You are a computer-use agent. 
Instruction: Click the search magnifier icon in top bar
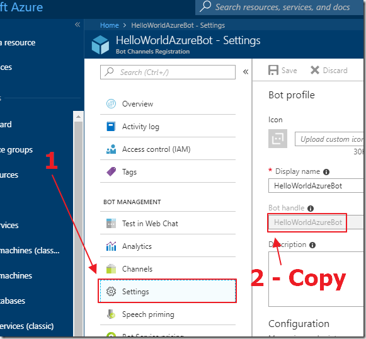[x=205, y=6]
